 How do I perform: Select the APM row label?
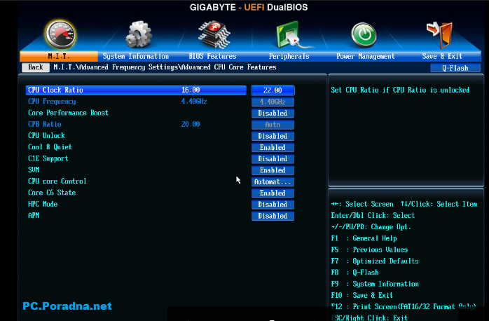34,215
